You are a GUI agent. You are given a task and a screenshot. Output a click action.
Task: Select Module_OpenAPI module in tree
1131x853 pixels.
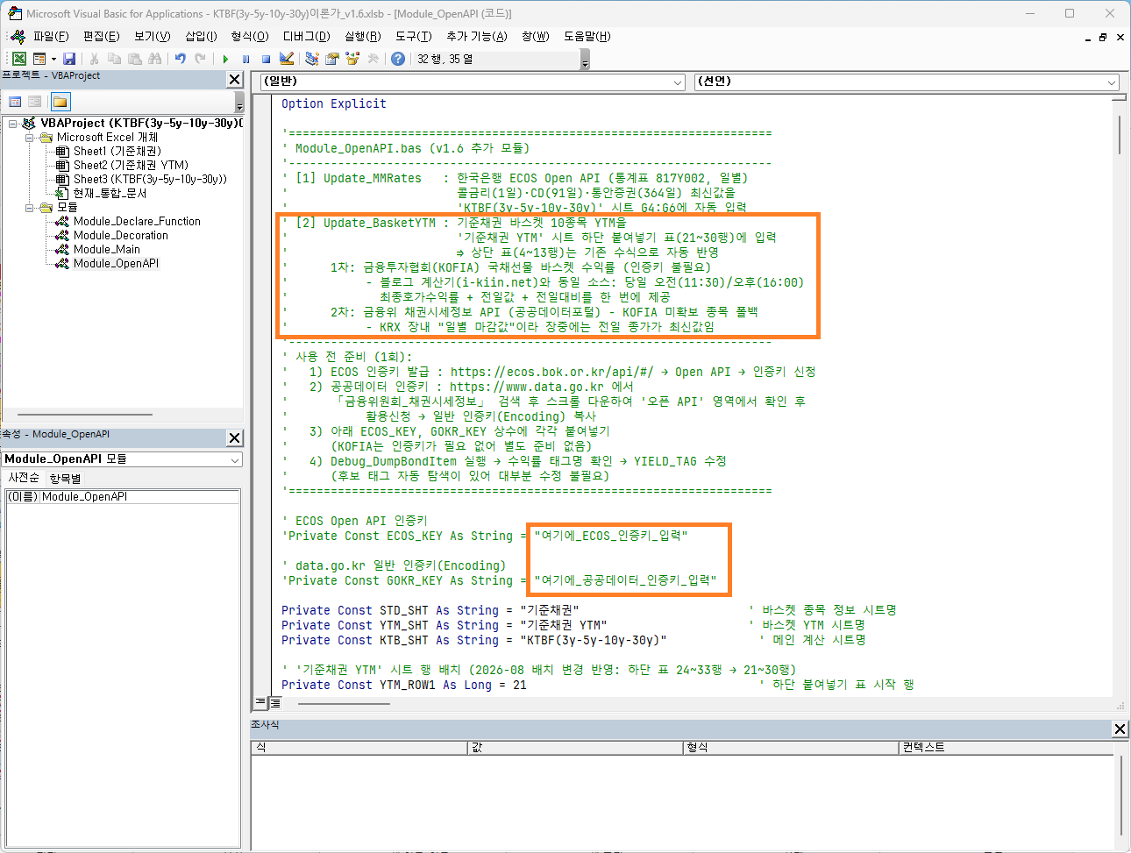tap(116, 264)
